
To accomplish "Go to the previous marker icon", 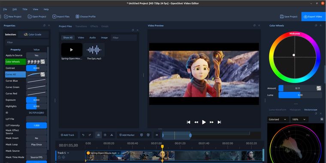I will 142,135.
